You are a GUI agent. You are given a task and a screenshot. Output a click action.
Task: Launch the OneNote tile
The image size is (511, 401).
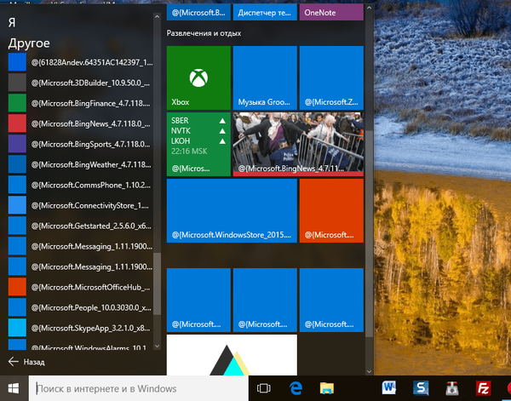point(331,12)
